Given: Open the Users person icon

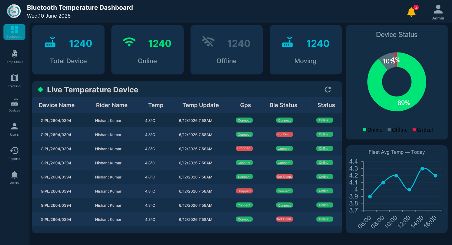Looking at the screenshot, I should coord(14,127).
